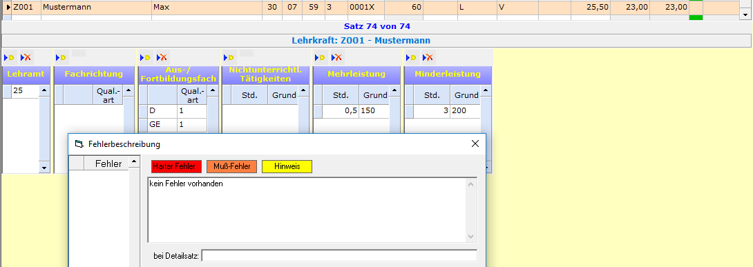Add new Mehrleistung entry icon
The width and height of the screenshot is (753, 267).
pos(321,57)
